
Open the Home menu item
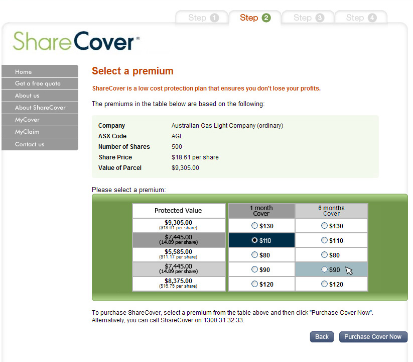click(40, 71)
